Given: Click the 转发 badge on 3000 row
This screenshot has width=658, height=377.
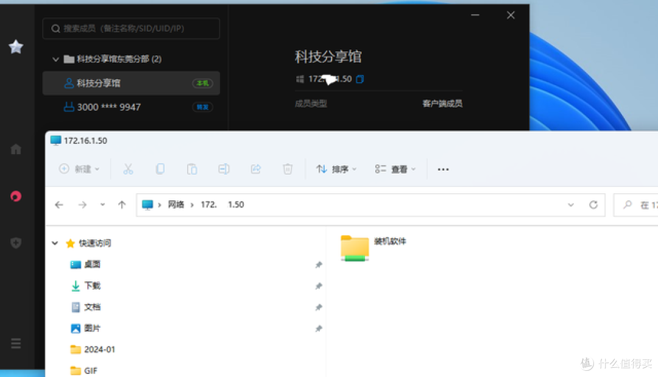Looking at the screenshot, I should pos(203,107).
